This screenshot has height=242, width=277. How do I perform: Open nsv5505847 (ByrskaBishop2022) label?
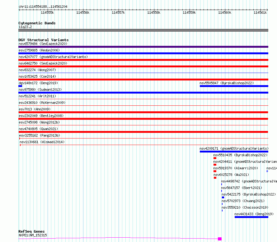point(227,83)
